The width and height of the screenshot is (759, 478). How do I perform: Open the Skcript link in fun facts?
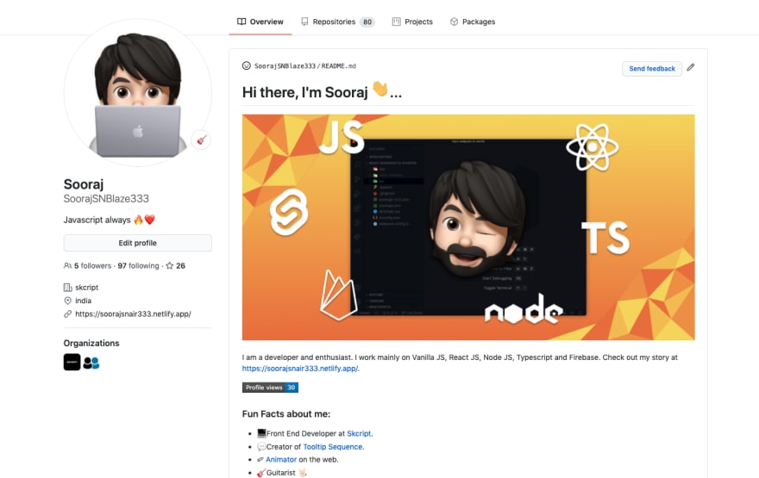359,433
